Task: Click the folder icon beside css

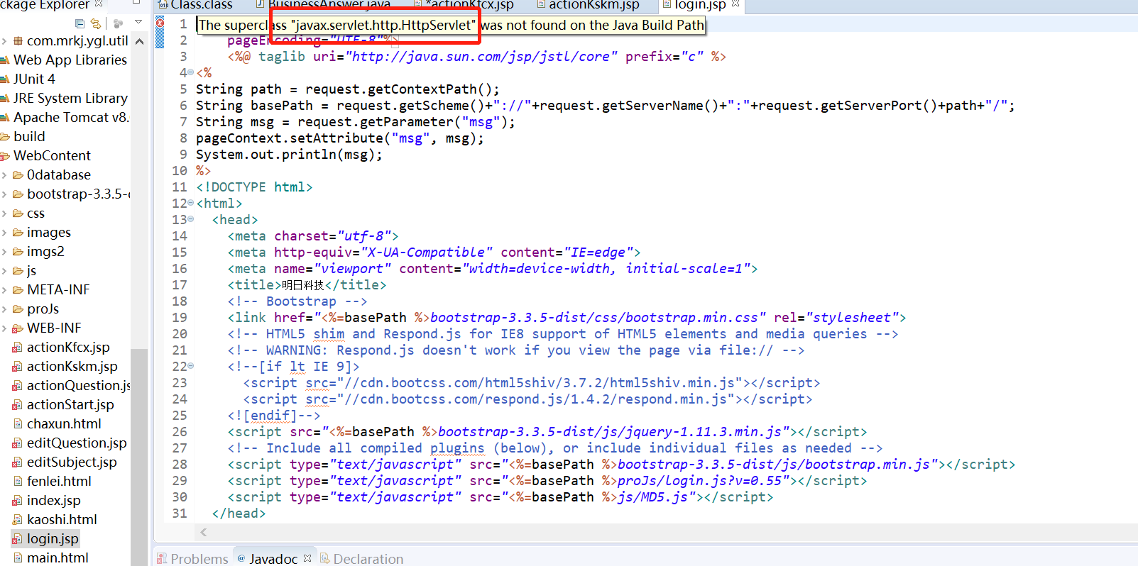Action: (x=18, y=213)
